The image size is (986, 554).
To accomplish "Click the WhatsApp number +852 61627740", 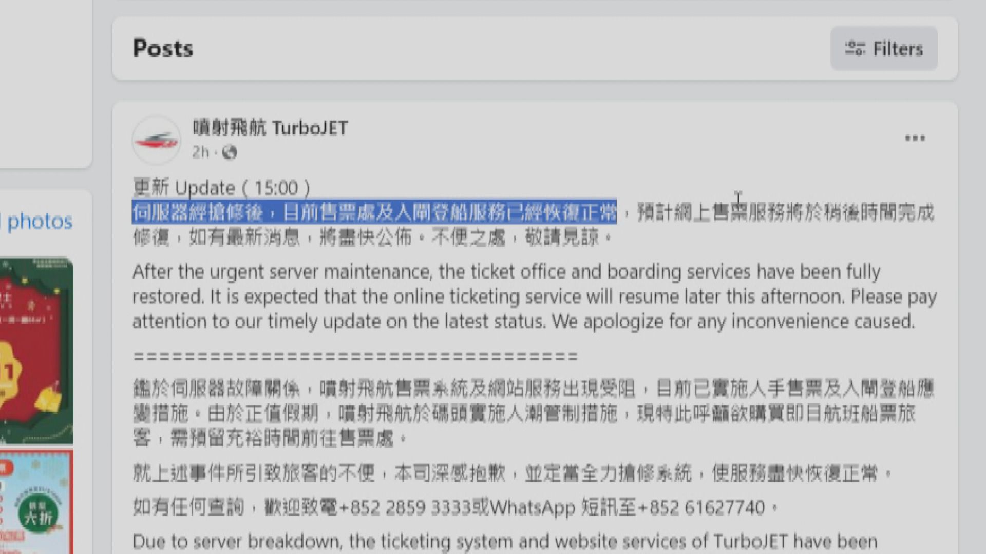I will click(702, 508).
